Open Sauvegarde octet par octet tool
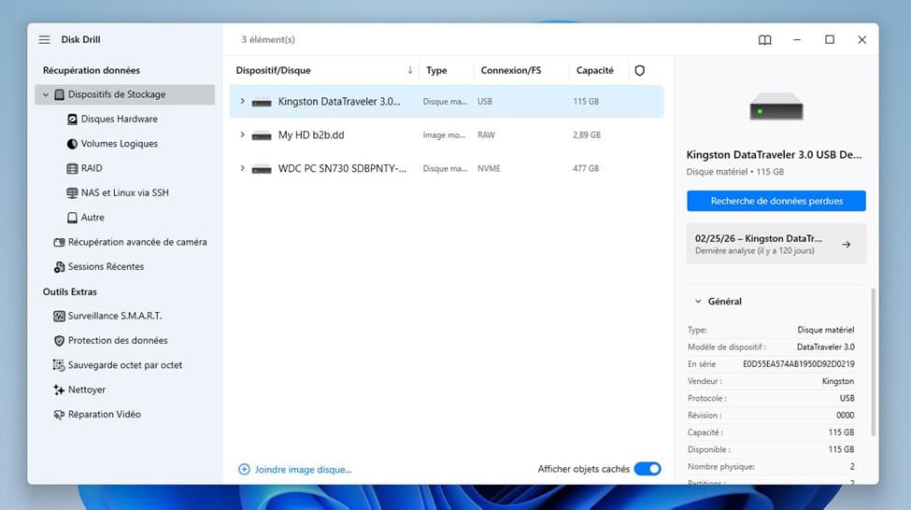The width and height of the screenshot is (911, 510). click(118, 365)
